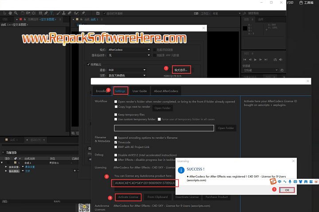Click Activate License button
The width and height of the screenshot is (319, 212).
(128, 197)
